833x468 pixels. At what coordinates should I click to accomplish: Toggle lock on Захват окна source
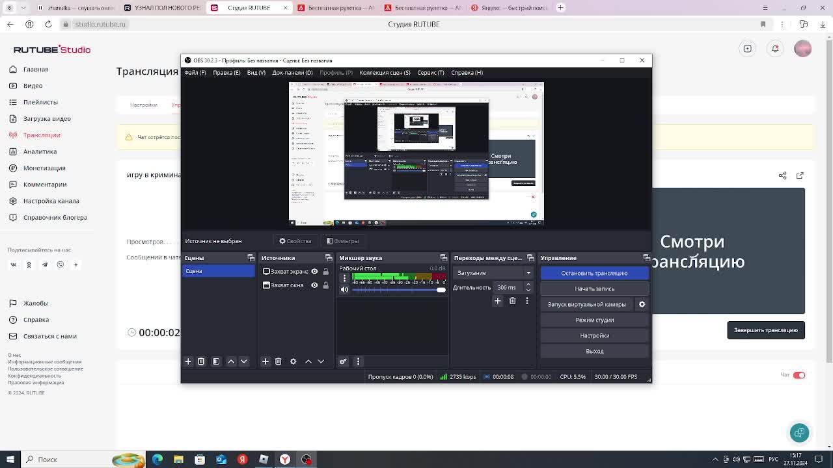pyautogui.click(x=326, y=285)
